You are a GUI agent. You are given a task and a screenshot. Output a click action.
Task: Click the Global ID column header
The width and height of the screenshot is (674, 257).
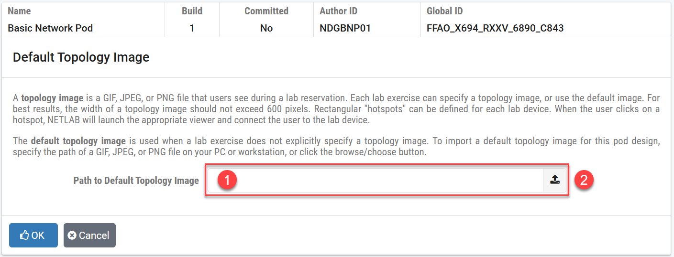[444, 11]
